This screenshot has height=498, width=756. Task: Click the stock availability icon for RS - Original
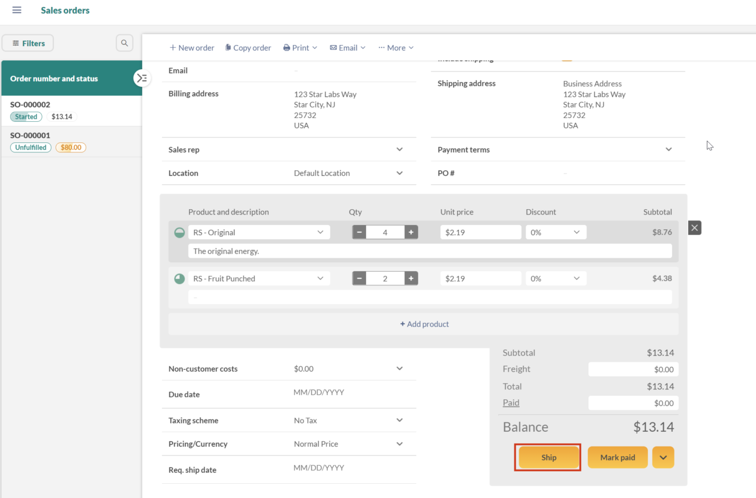click(x=179, y=232)
